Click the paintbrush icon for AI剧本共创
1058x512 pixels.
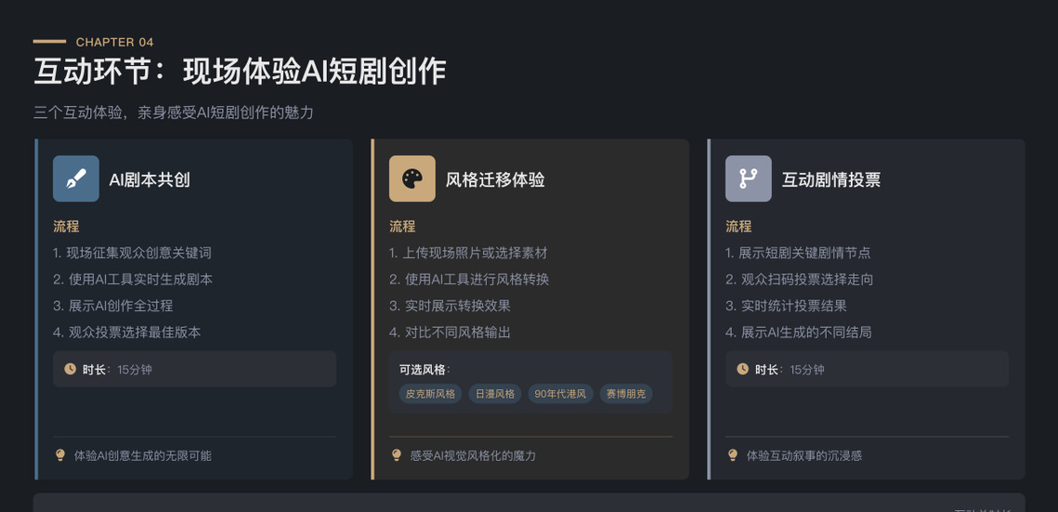coord(76,178)
